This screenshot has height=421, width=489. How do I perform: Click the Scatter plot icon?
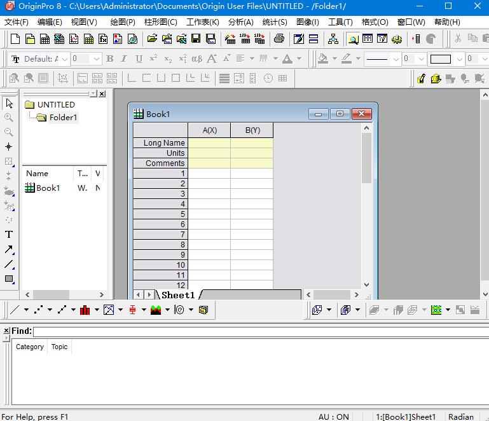pyautogui.click(x=38, y=310)
